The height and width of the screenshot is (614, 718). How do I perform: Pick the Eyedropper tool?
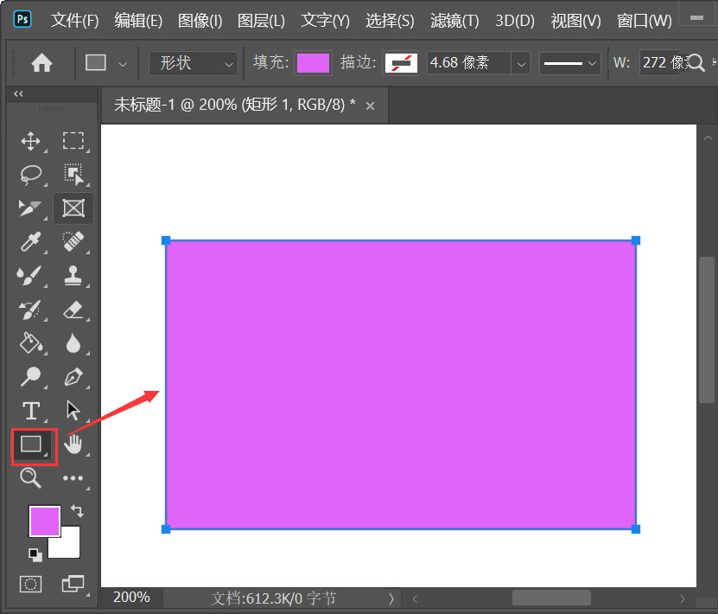[30, 241]
